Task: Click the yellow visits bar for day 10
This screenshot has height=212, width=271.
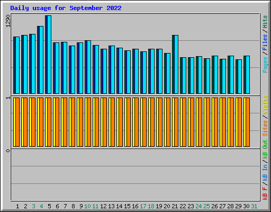Action: 86,122
